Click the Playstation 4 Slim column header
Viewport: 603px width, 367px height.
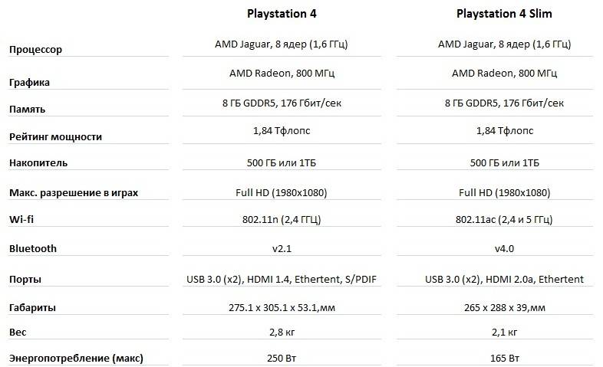coord(504,14)
